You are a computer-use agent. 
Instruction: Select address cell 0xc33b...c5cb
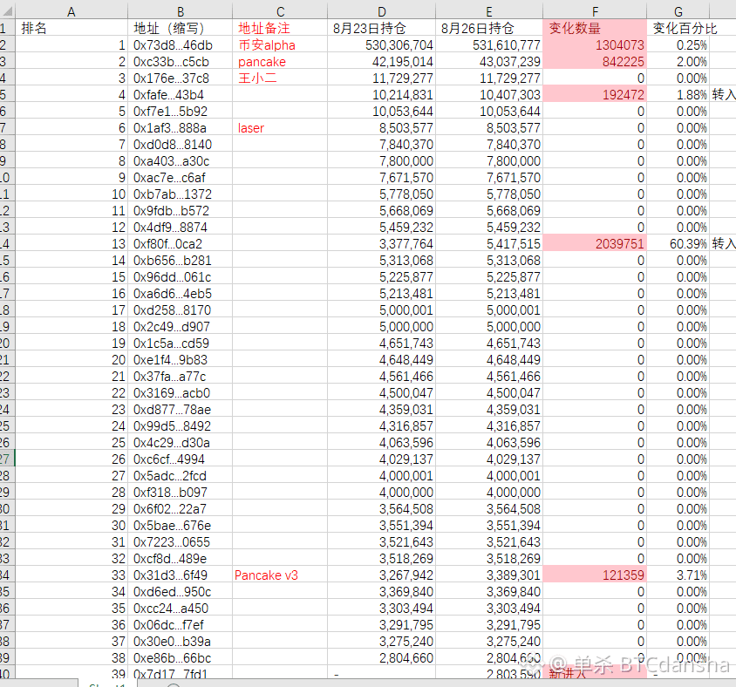pos(181,62)
